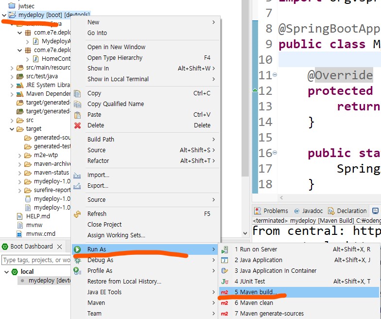Image resolution: width=381 pixels, height=319 pixels.
Task: Click the JUnit Test Ju icon
Action: pyautogui.click(x=225, y=282)
